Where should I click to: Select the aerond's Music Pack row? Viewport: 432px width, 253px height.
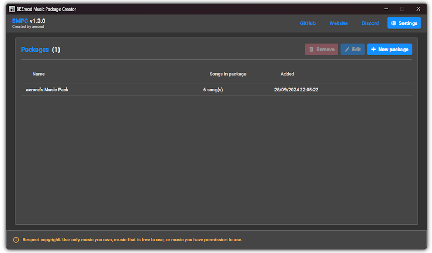pyautogui.click(x=217, y=90)
